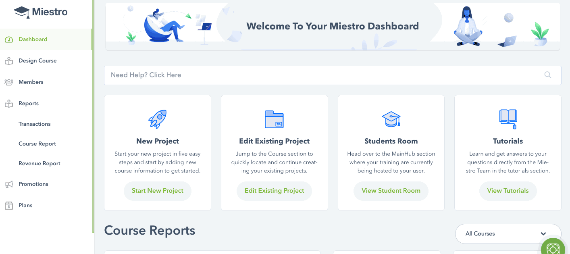Click the View Student Room button
The height and width of the screenshot is (254, 570).
(x=391, y=191)
